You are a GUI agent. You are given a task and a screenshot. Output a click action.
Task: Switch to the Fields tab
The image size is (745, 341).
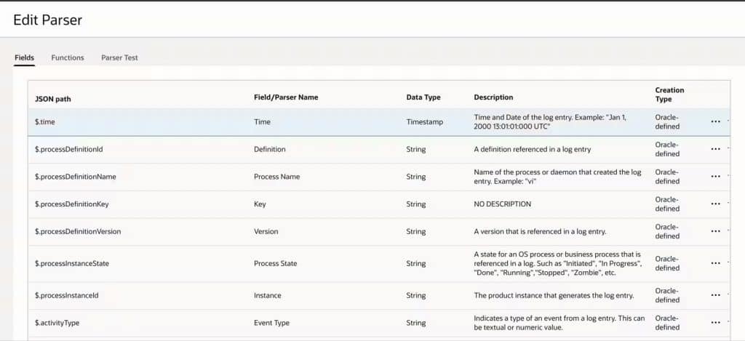24,57
